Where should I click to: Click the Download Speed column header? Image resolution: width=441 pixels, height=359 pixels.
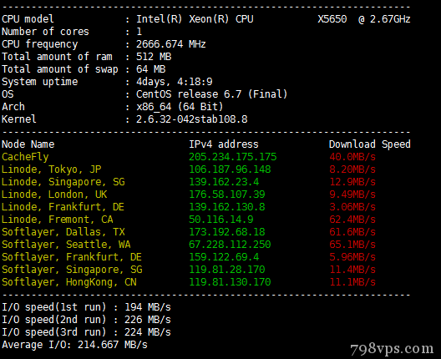[370, 144]
